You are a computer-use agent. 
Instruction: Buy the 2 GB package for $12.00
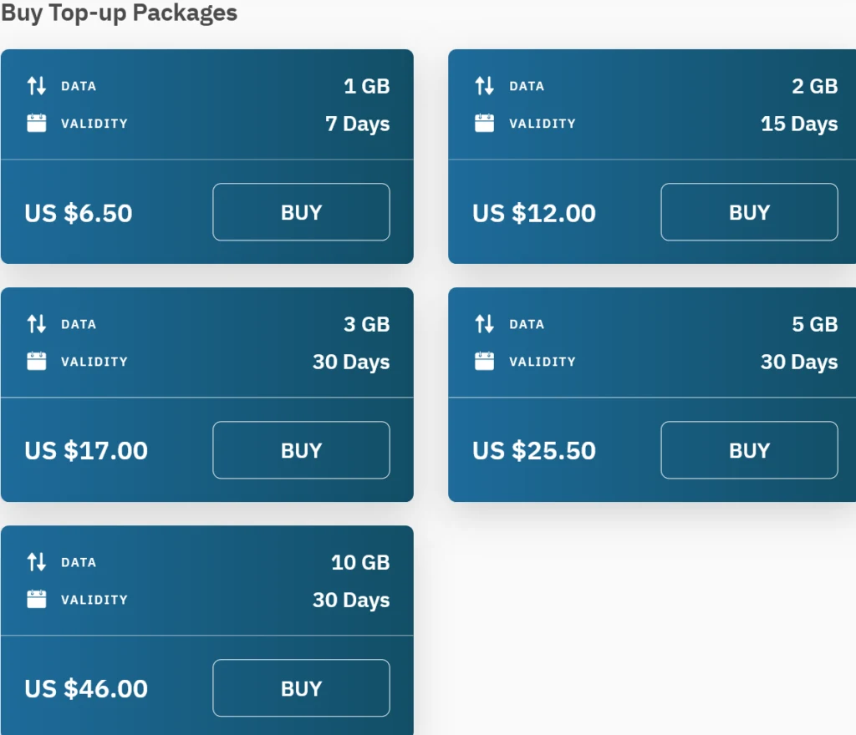(749, 212)
